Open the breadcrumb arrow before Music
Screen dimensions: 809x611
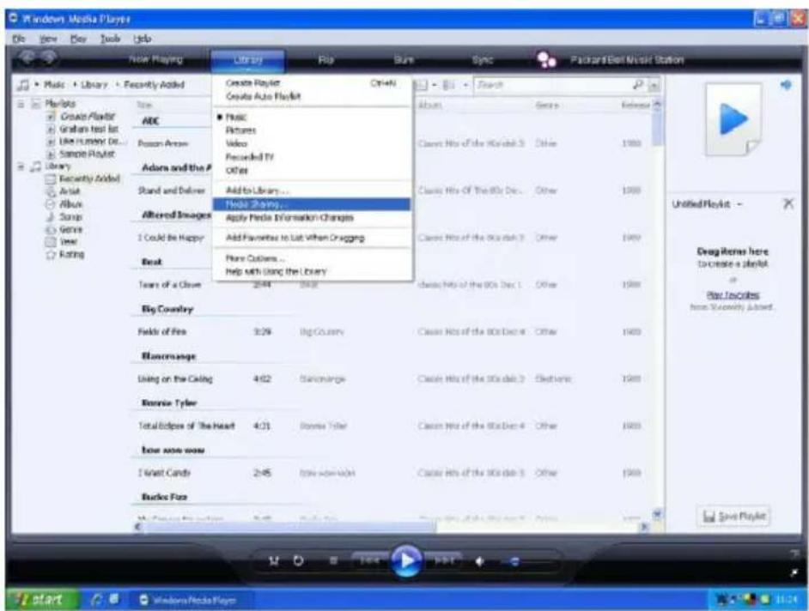[37, 85]
